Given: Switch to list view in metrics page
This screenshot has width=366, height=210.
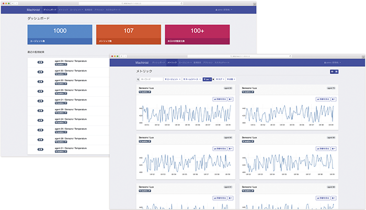Looking at the screenshot, I should pyautogui.click(x=336, y=71).
